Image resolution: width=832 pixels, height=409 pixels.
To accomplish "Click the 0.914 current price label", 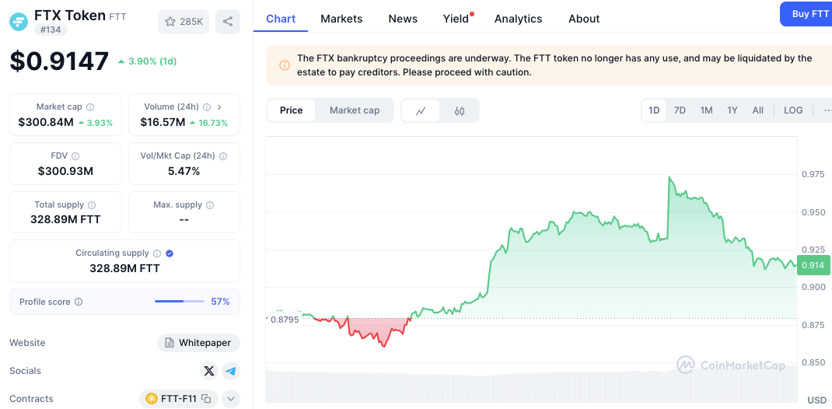I will tap(813, 265).
